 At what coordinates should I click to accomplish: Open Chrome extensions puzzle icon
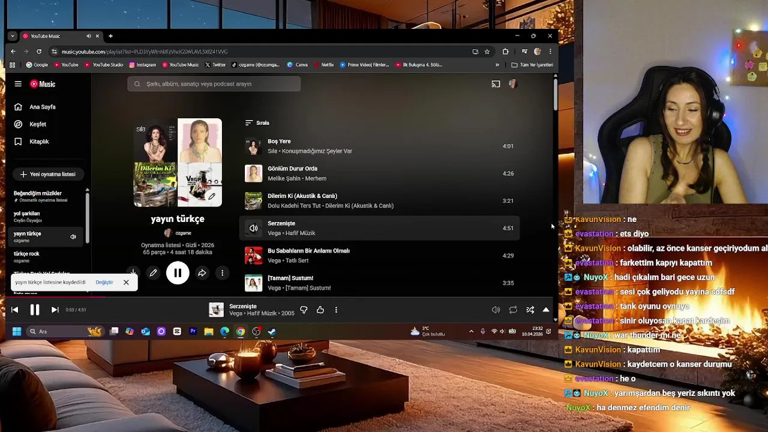(x=505, y=52)
